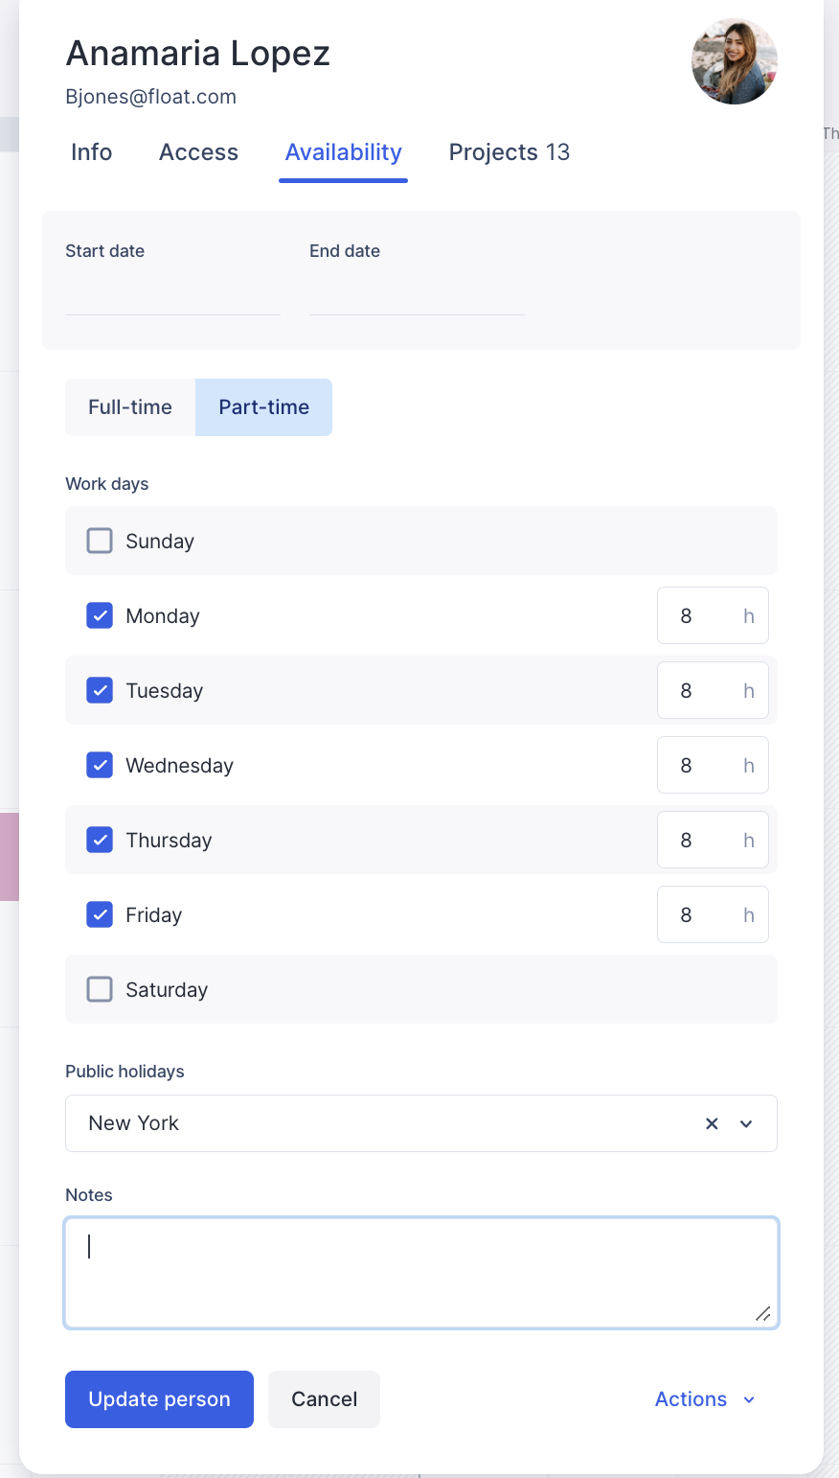View the Projects 13 tab

click(x=509, y=151)
